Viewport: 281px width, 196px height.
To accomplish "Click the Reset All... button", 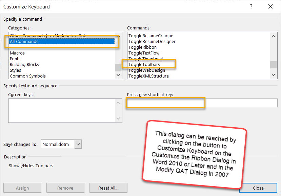I will (x=108, y=188).
